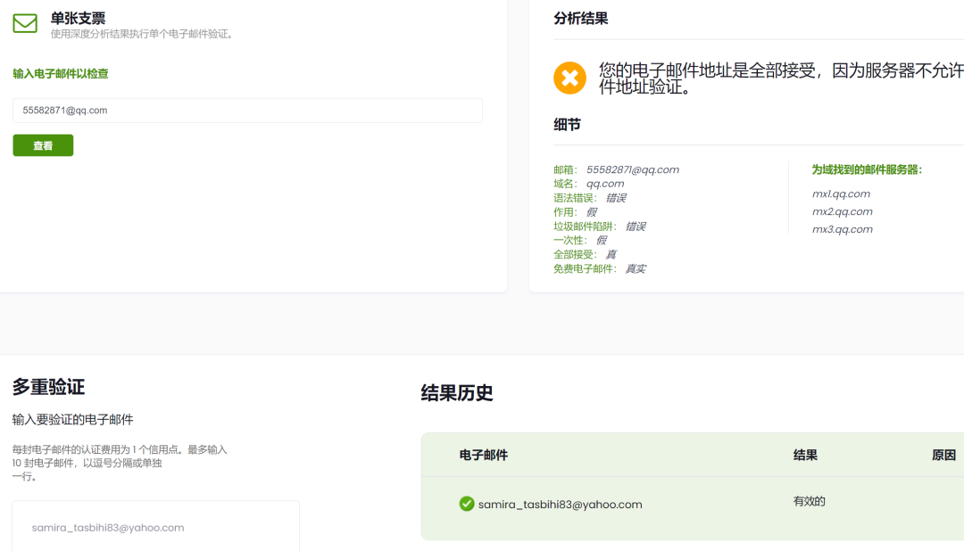Viewport: 964px width, 551px height.
Task: Click the red X error icon in 分析结果
Action: [x=570, y=78]
